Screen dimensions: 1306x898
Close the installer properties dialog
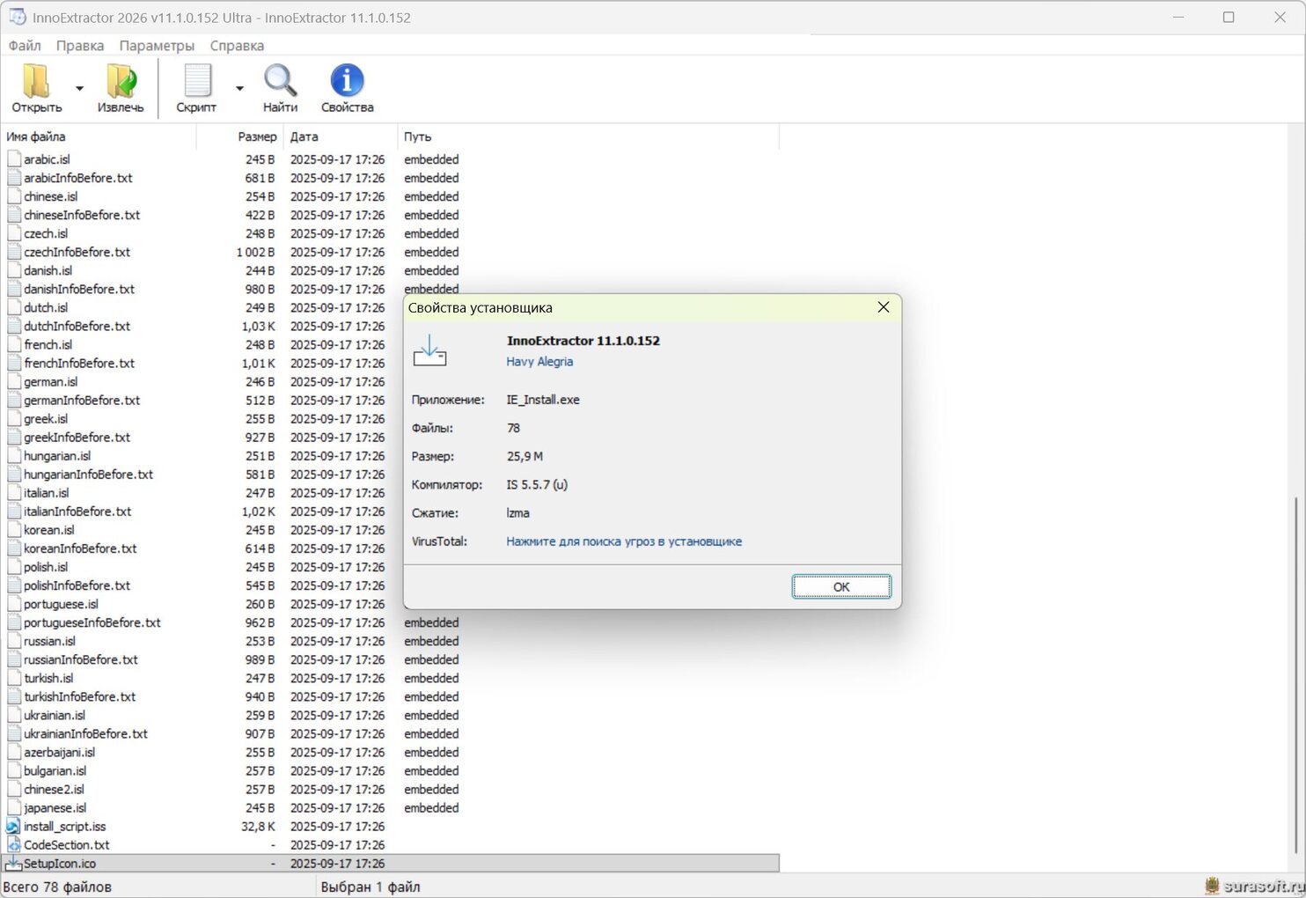point(884,307)
